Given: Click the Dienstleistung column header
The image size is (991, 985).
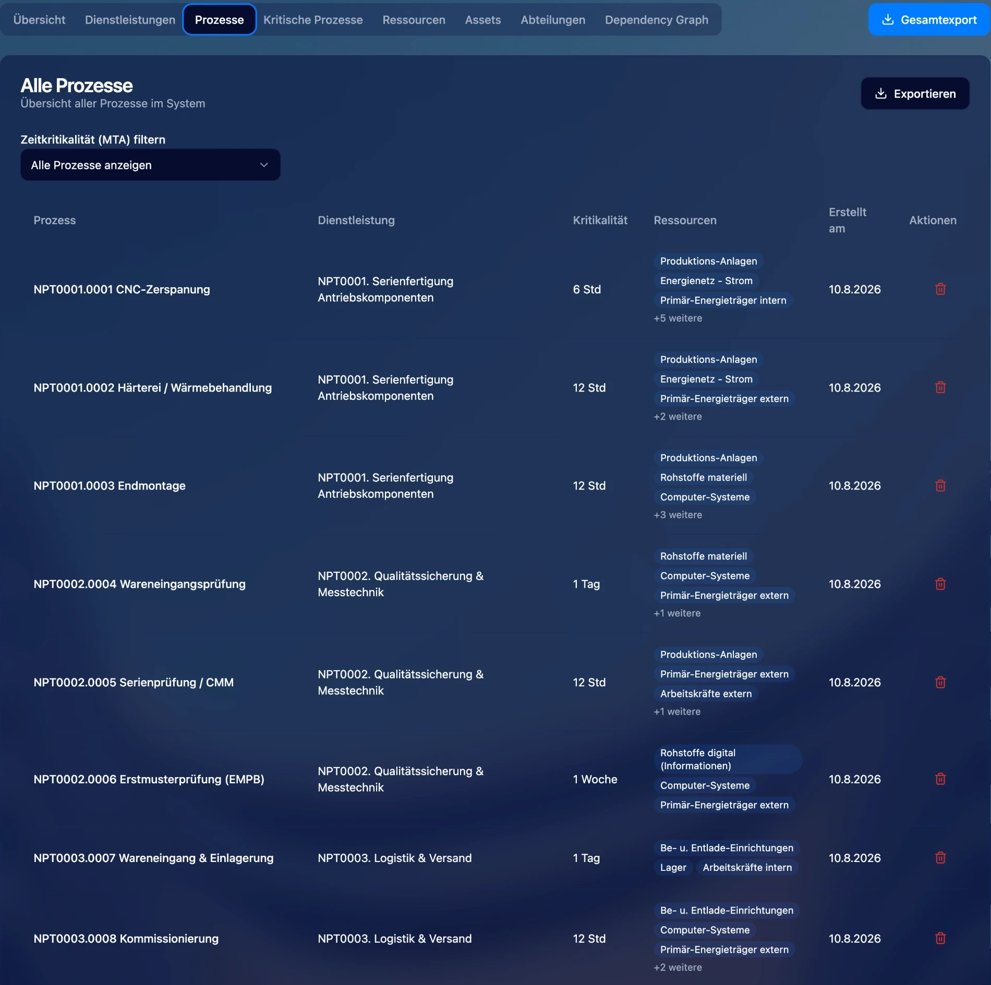Looking at the screenshot, I should [356, 220].
